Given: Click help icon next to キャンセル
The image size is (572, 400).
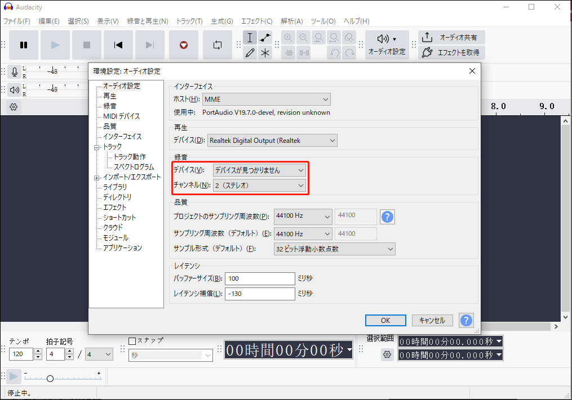Looking at the screenshot, I should [466, 320].
